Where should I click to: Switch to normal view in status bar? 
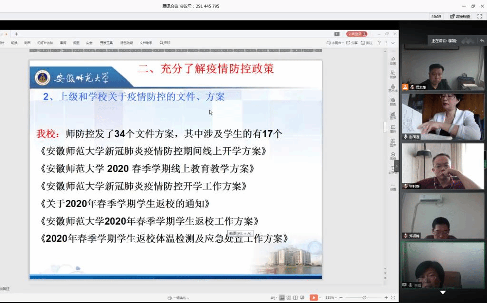(282, 297)
